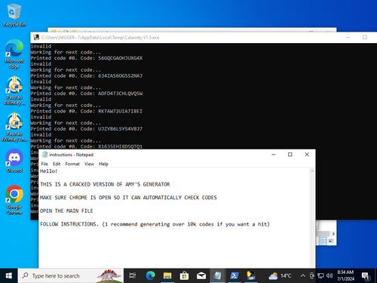The height and width of the screenshot is (283, 377).
Task: Open the volume control tray icon
Action: [329, 276]
